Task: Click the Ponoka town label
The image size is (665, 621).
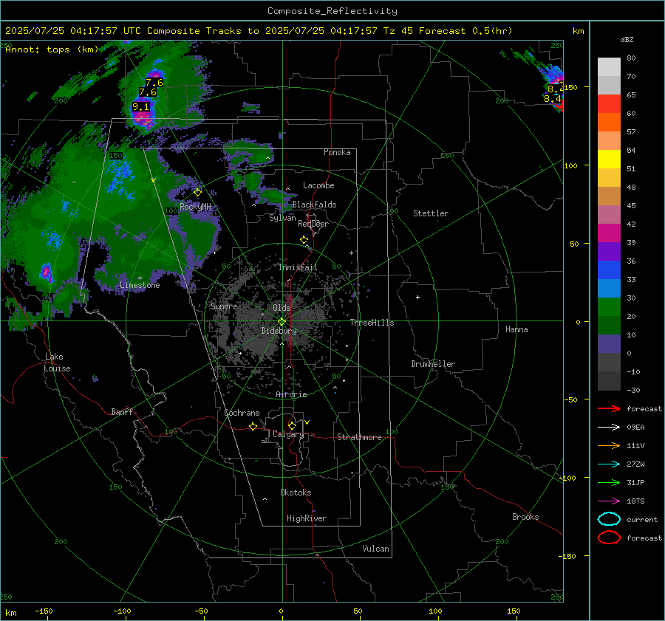Action: (x=337, y=152)
